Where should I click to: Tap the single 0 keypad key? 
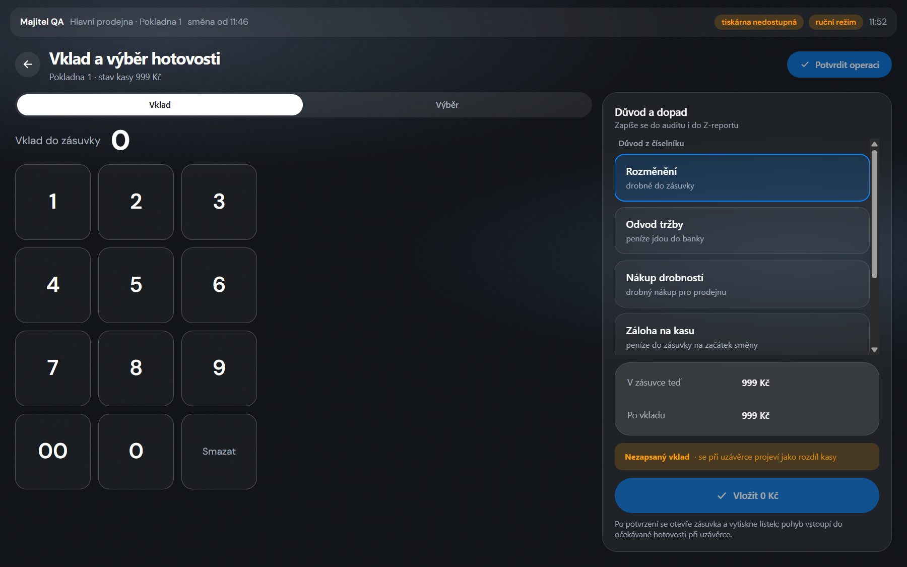(x=136, y=452)
